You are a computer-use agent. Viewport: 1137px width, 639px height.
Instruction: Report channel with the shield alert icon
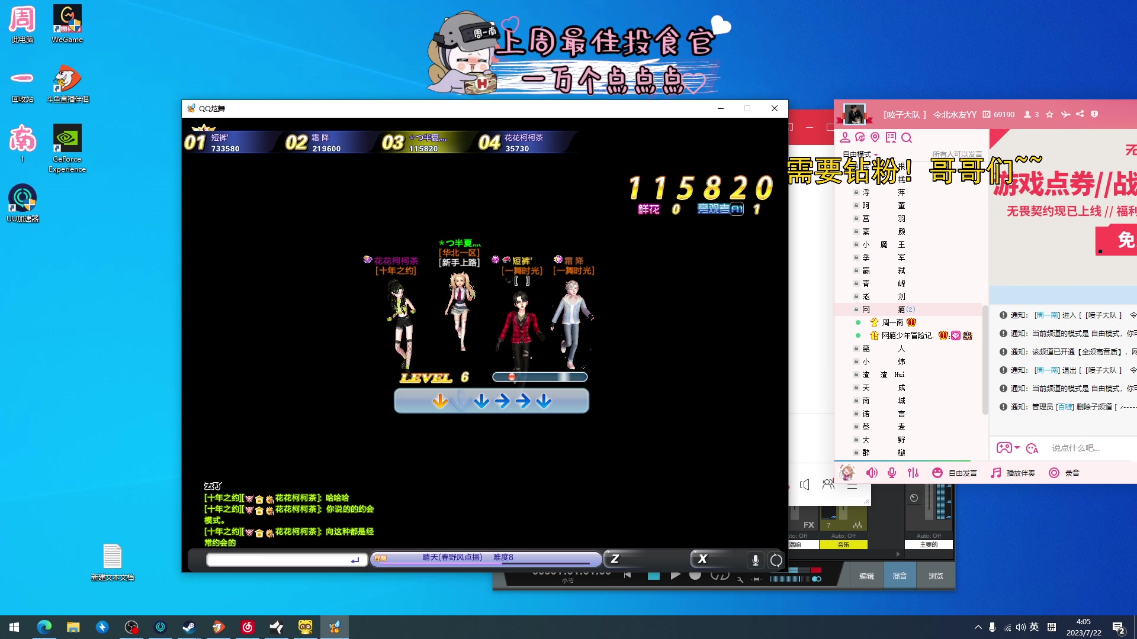(1094, 114)
